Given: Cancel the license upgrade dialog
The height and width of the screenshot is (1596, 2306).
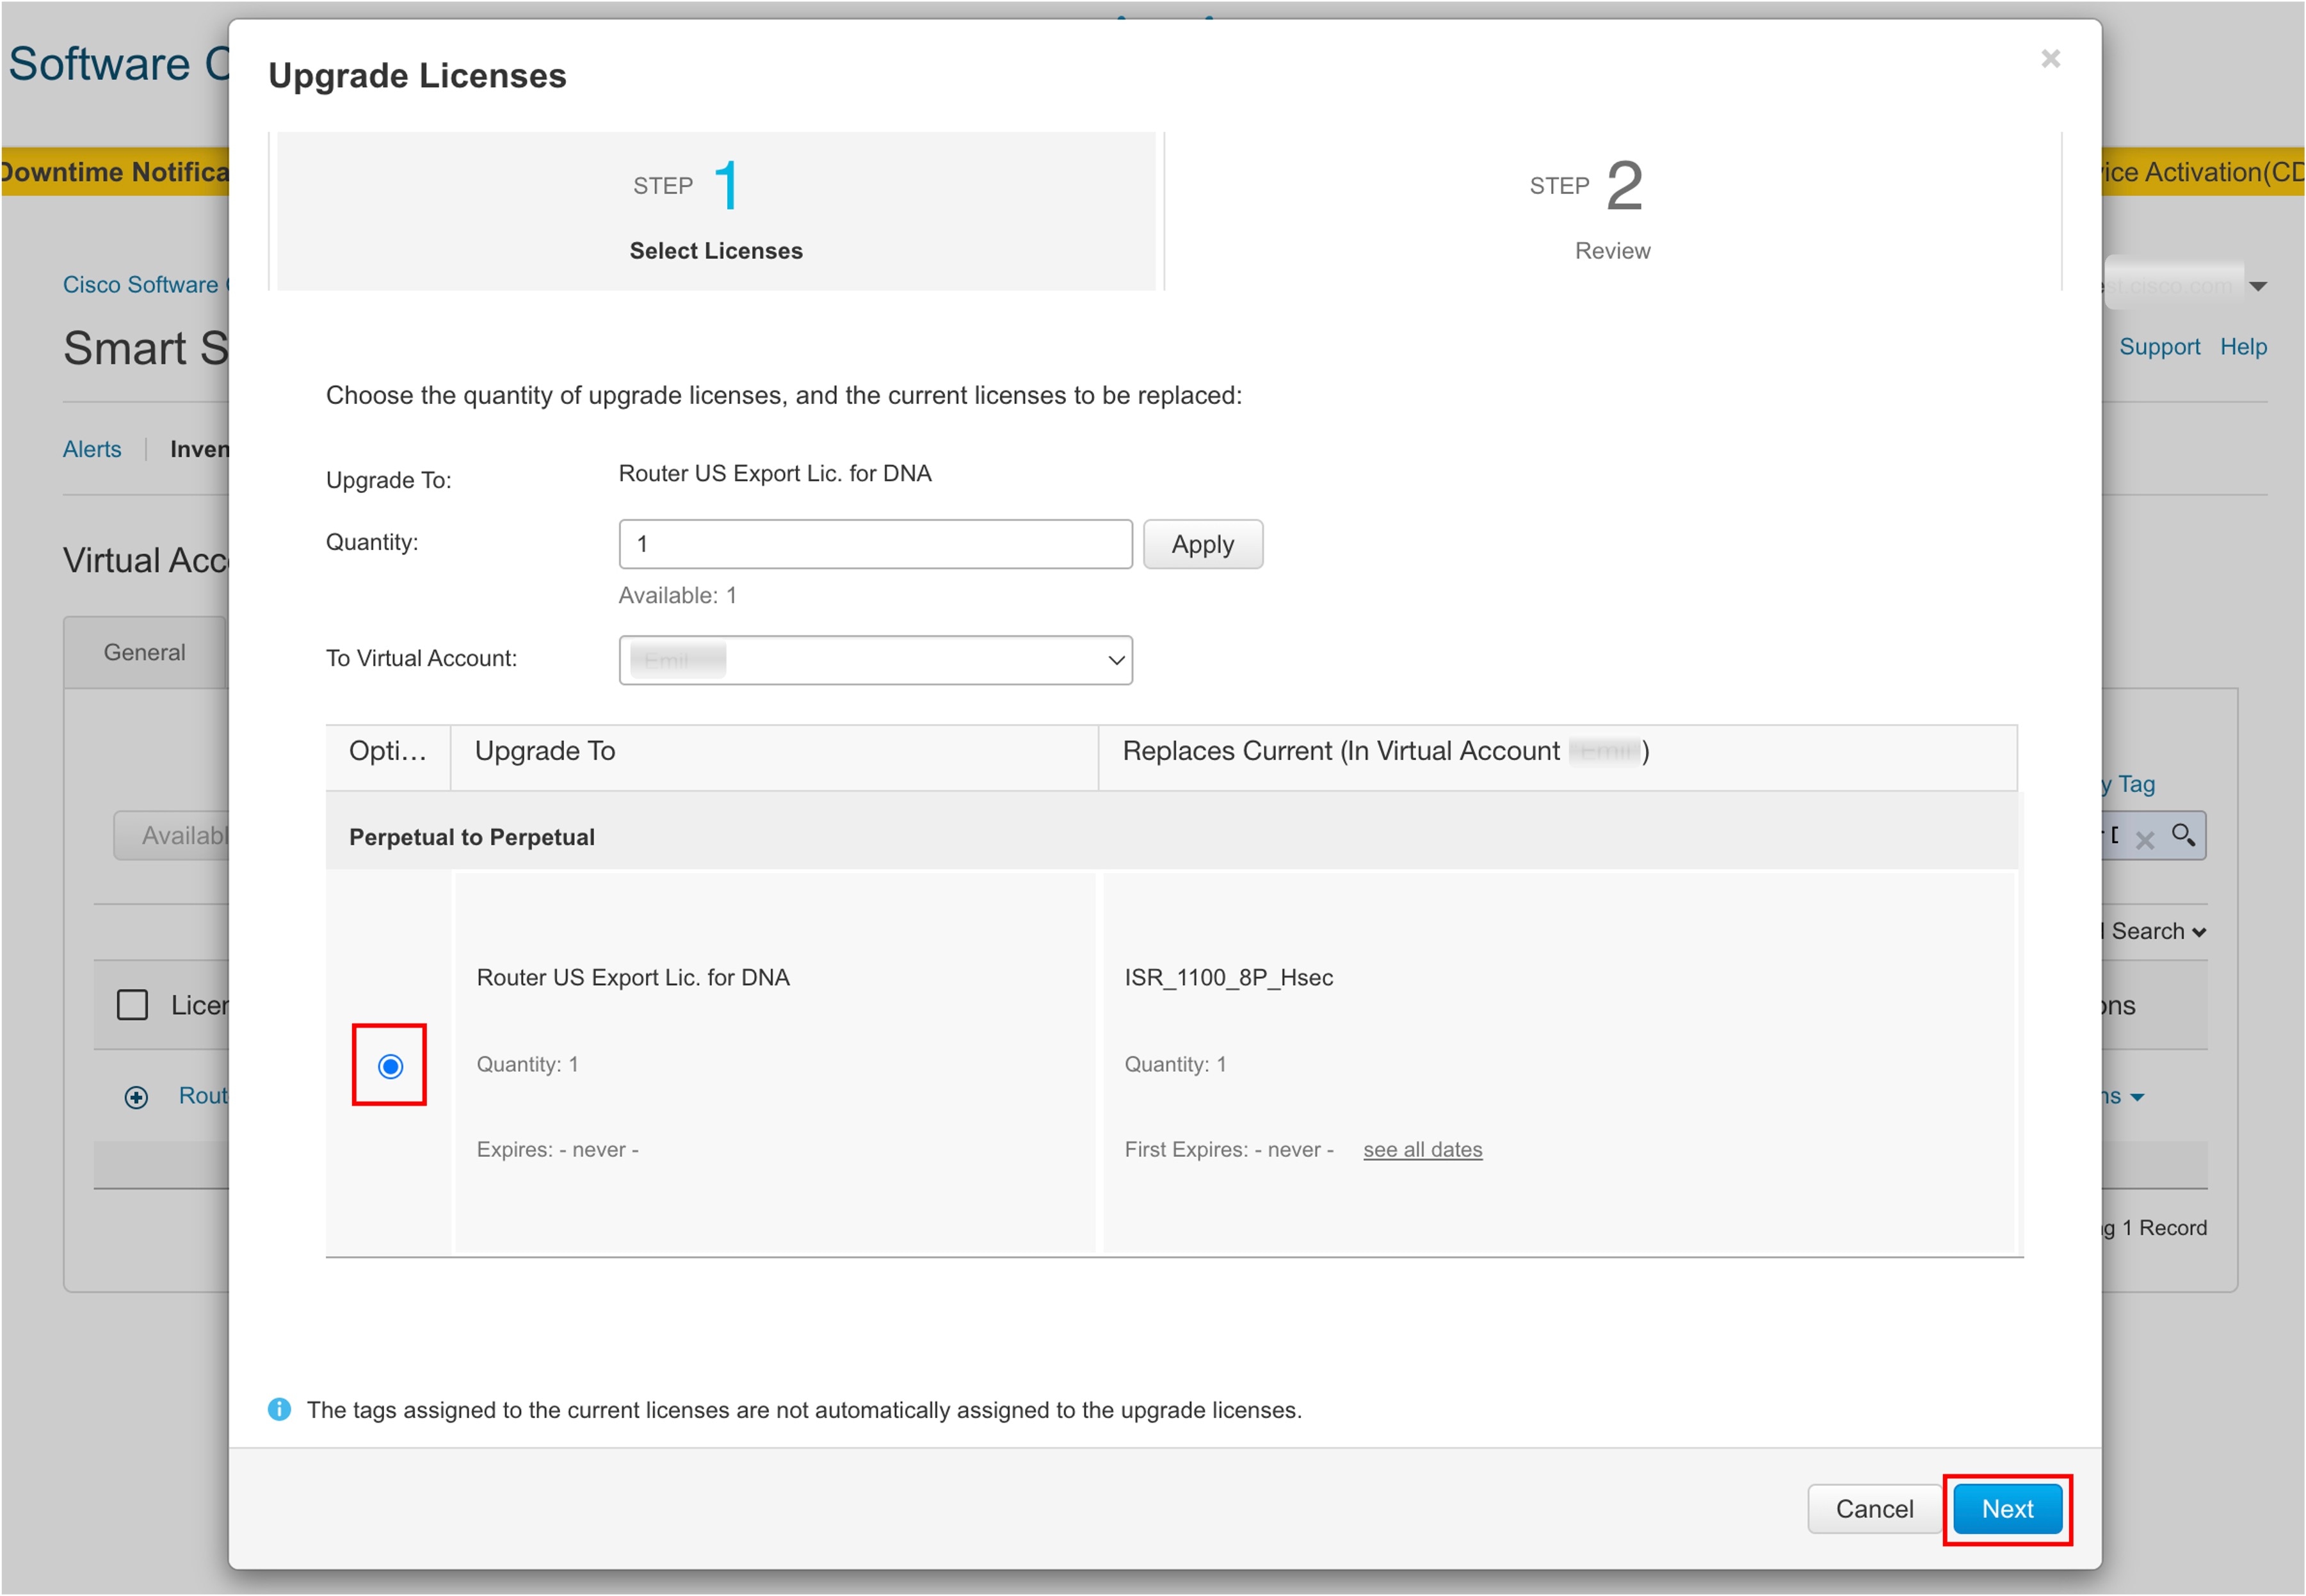Looking at the screenshot, I should 1874,1508.
